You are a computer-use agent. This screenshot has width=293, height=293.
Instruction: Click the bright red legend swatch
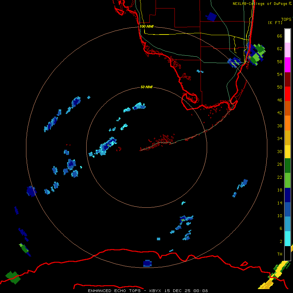click(x=287, y=94)
